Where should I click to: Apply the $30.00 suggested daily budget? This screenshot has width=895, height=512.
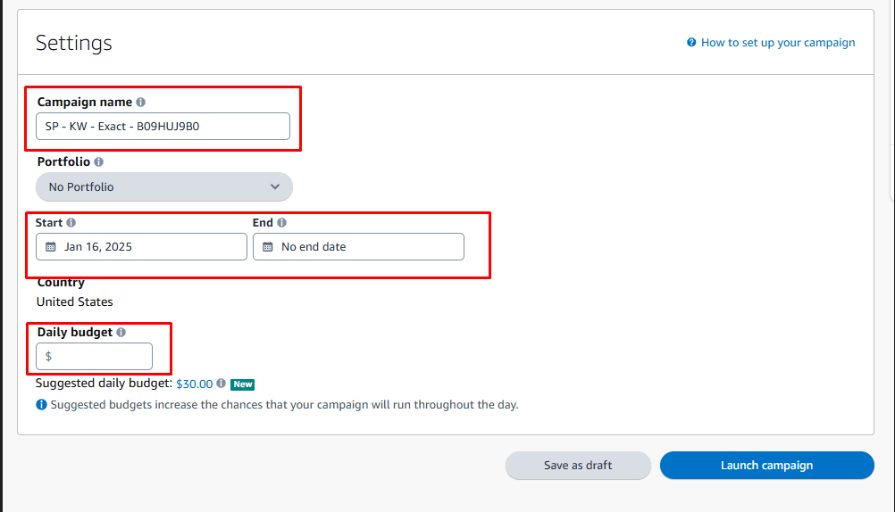coord(194,384)
